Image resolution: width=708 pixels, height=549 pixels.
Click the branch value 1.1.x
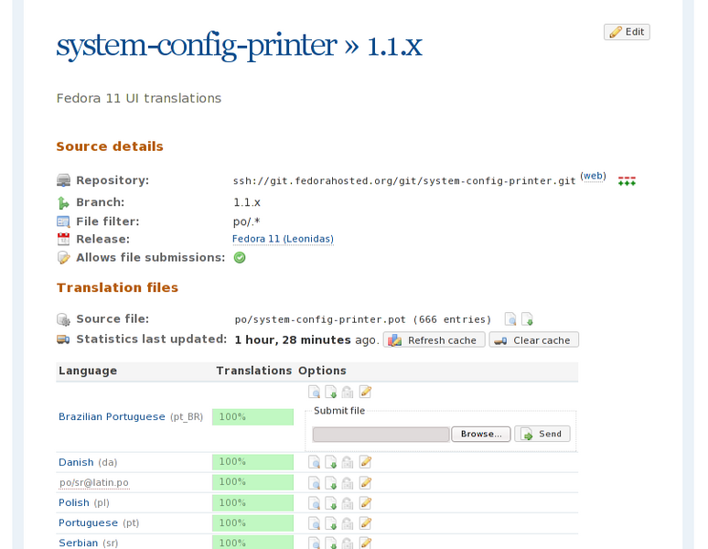click(247, 202)
